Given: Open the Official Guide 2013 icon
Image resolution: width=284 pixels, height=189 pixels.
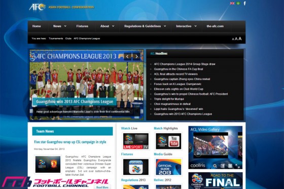Looking at the screenshot, I should coord(168,167).
